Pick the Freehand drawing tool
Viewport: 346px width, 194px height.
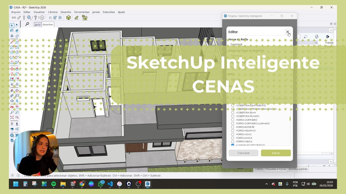pyautogui.click(x=17, y=41)
